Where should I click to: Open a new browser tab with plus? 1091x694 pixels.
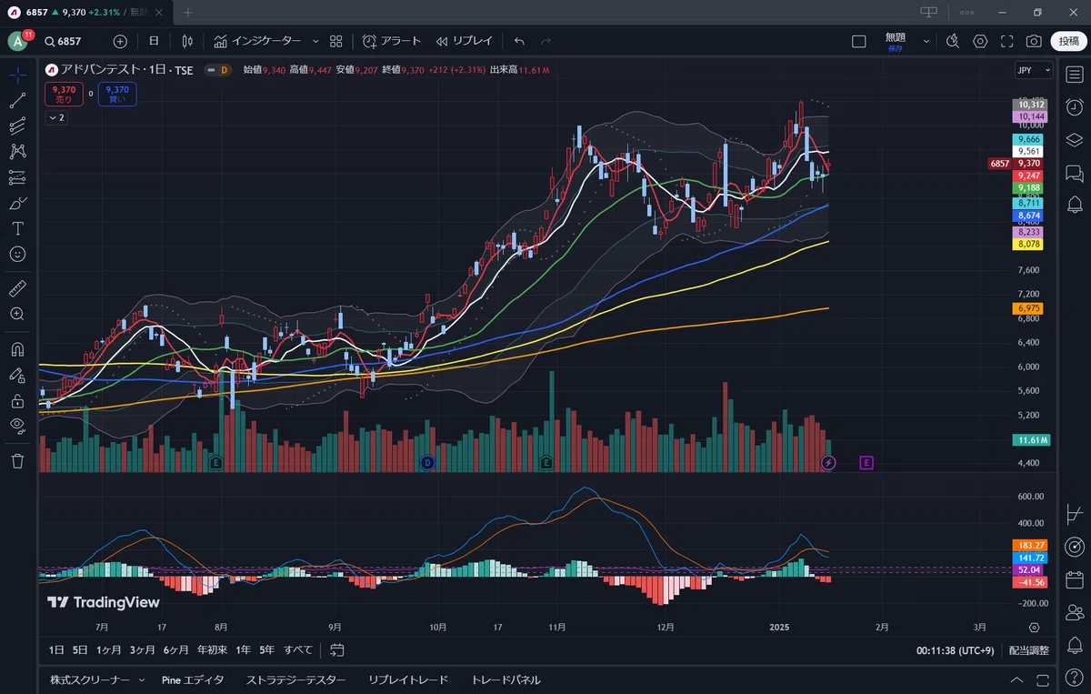(188, 12)
